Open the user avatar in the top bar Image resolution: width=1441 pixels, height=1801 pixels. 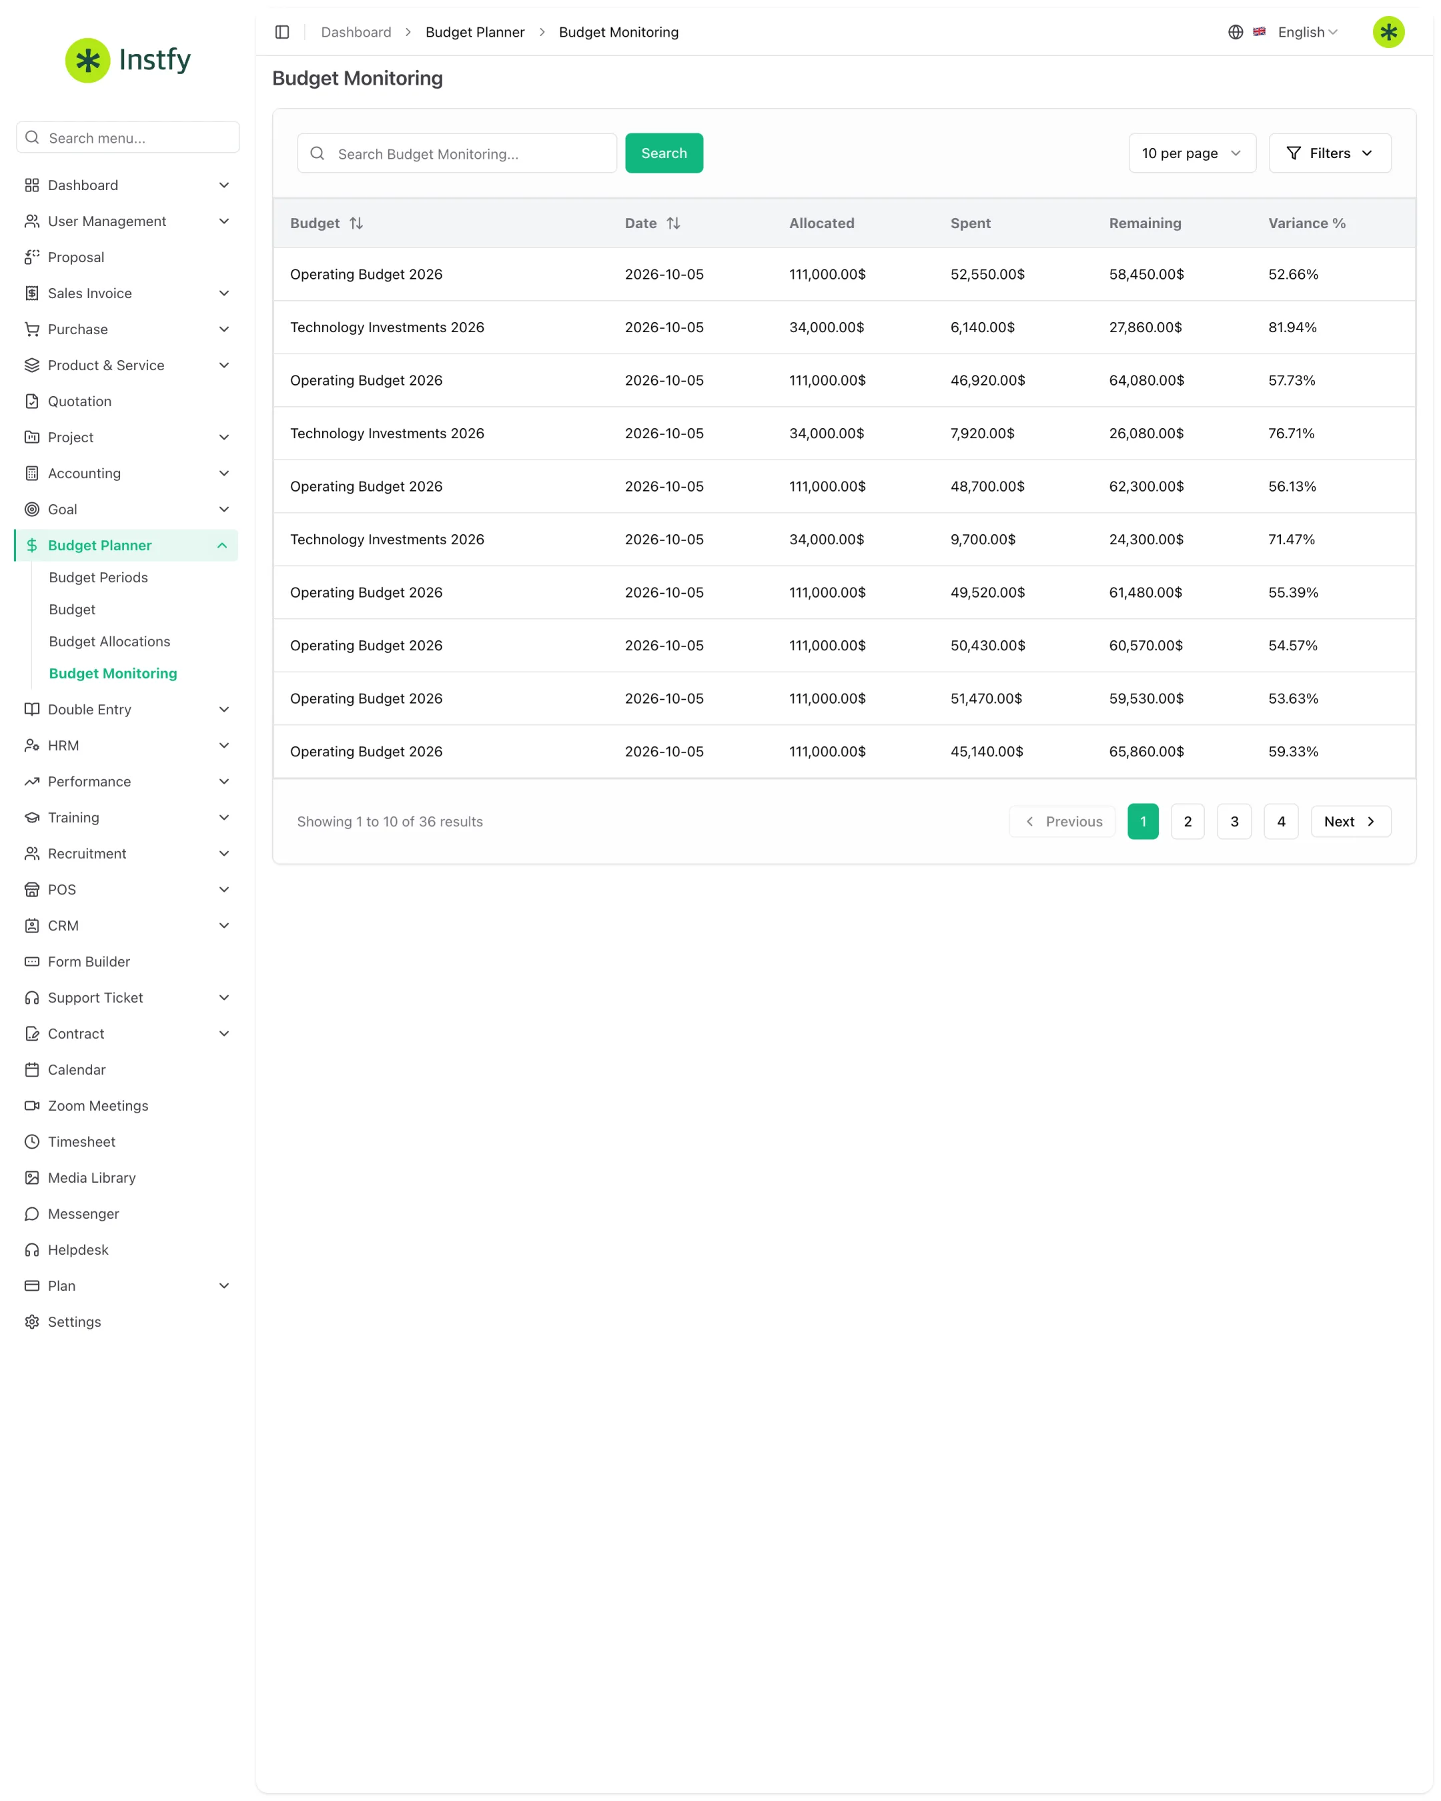click(1388, 32)
